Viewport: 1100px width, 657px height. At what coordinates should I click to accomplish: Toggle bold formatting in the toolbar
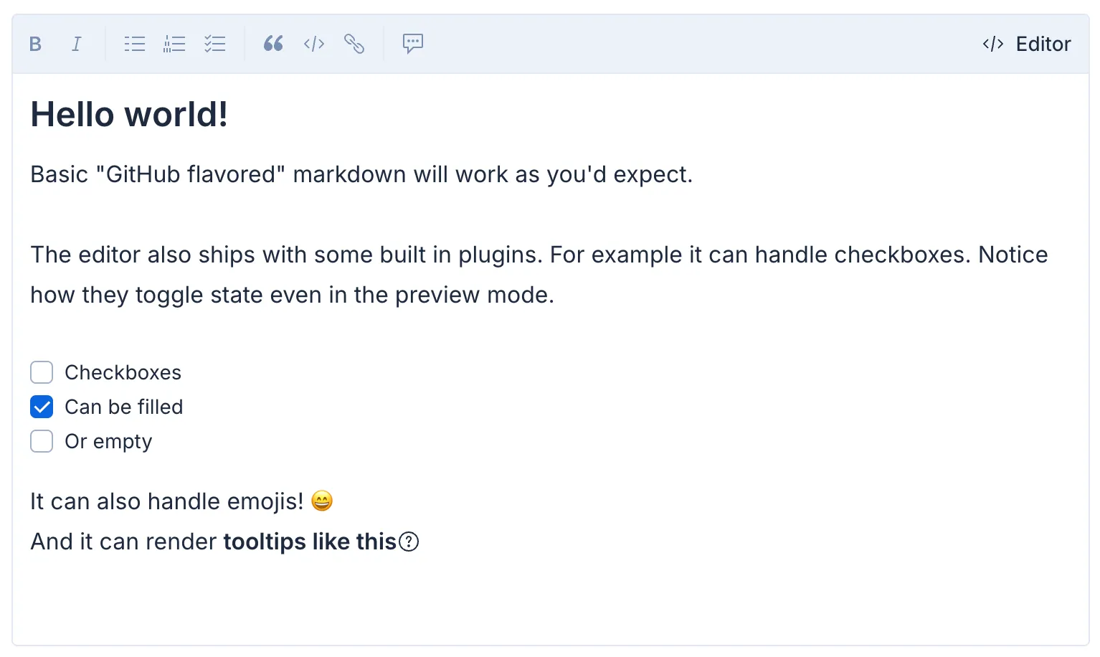[35, 44]
